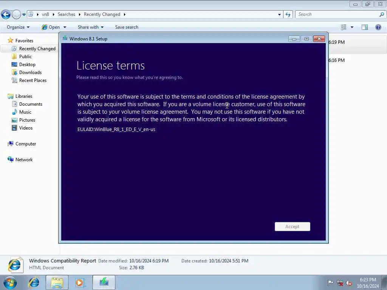
Task: Go back in Explorer with the Back arrow
Action: (x=6, y=15)
